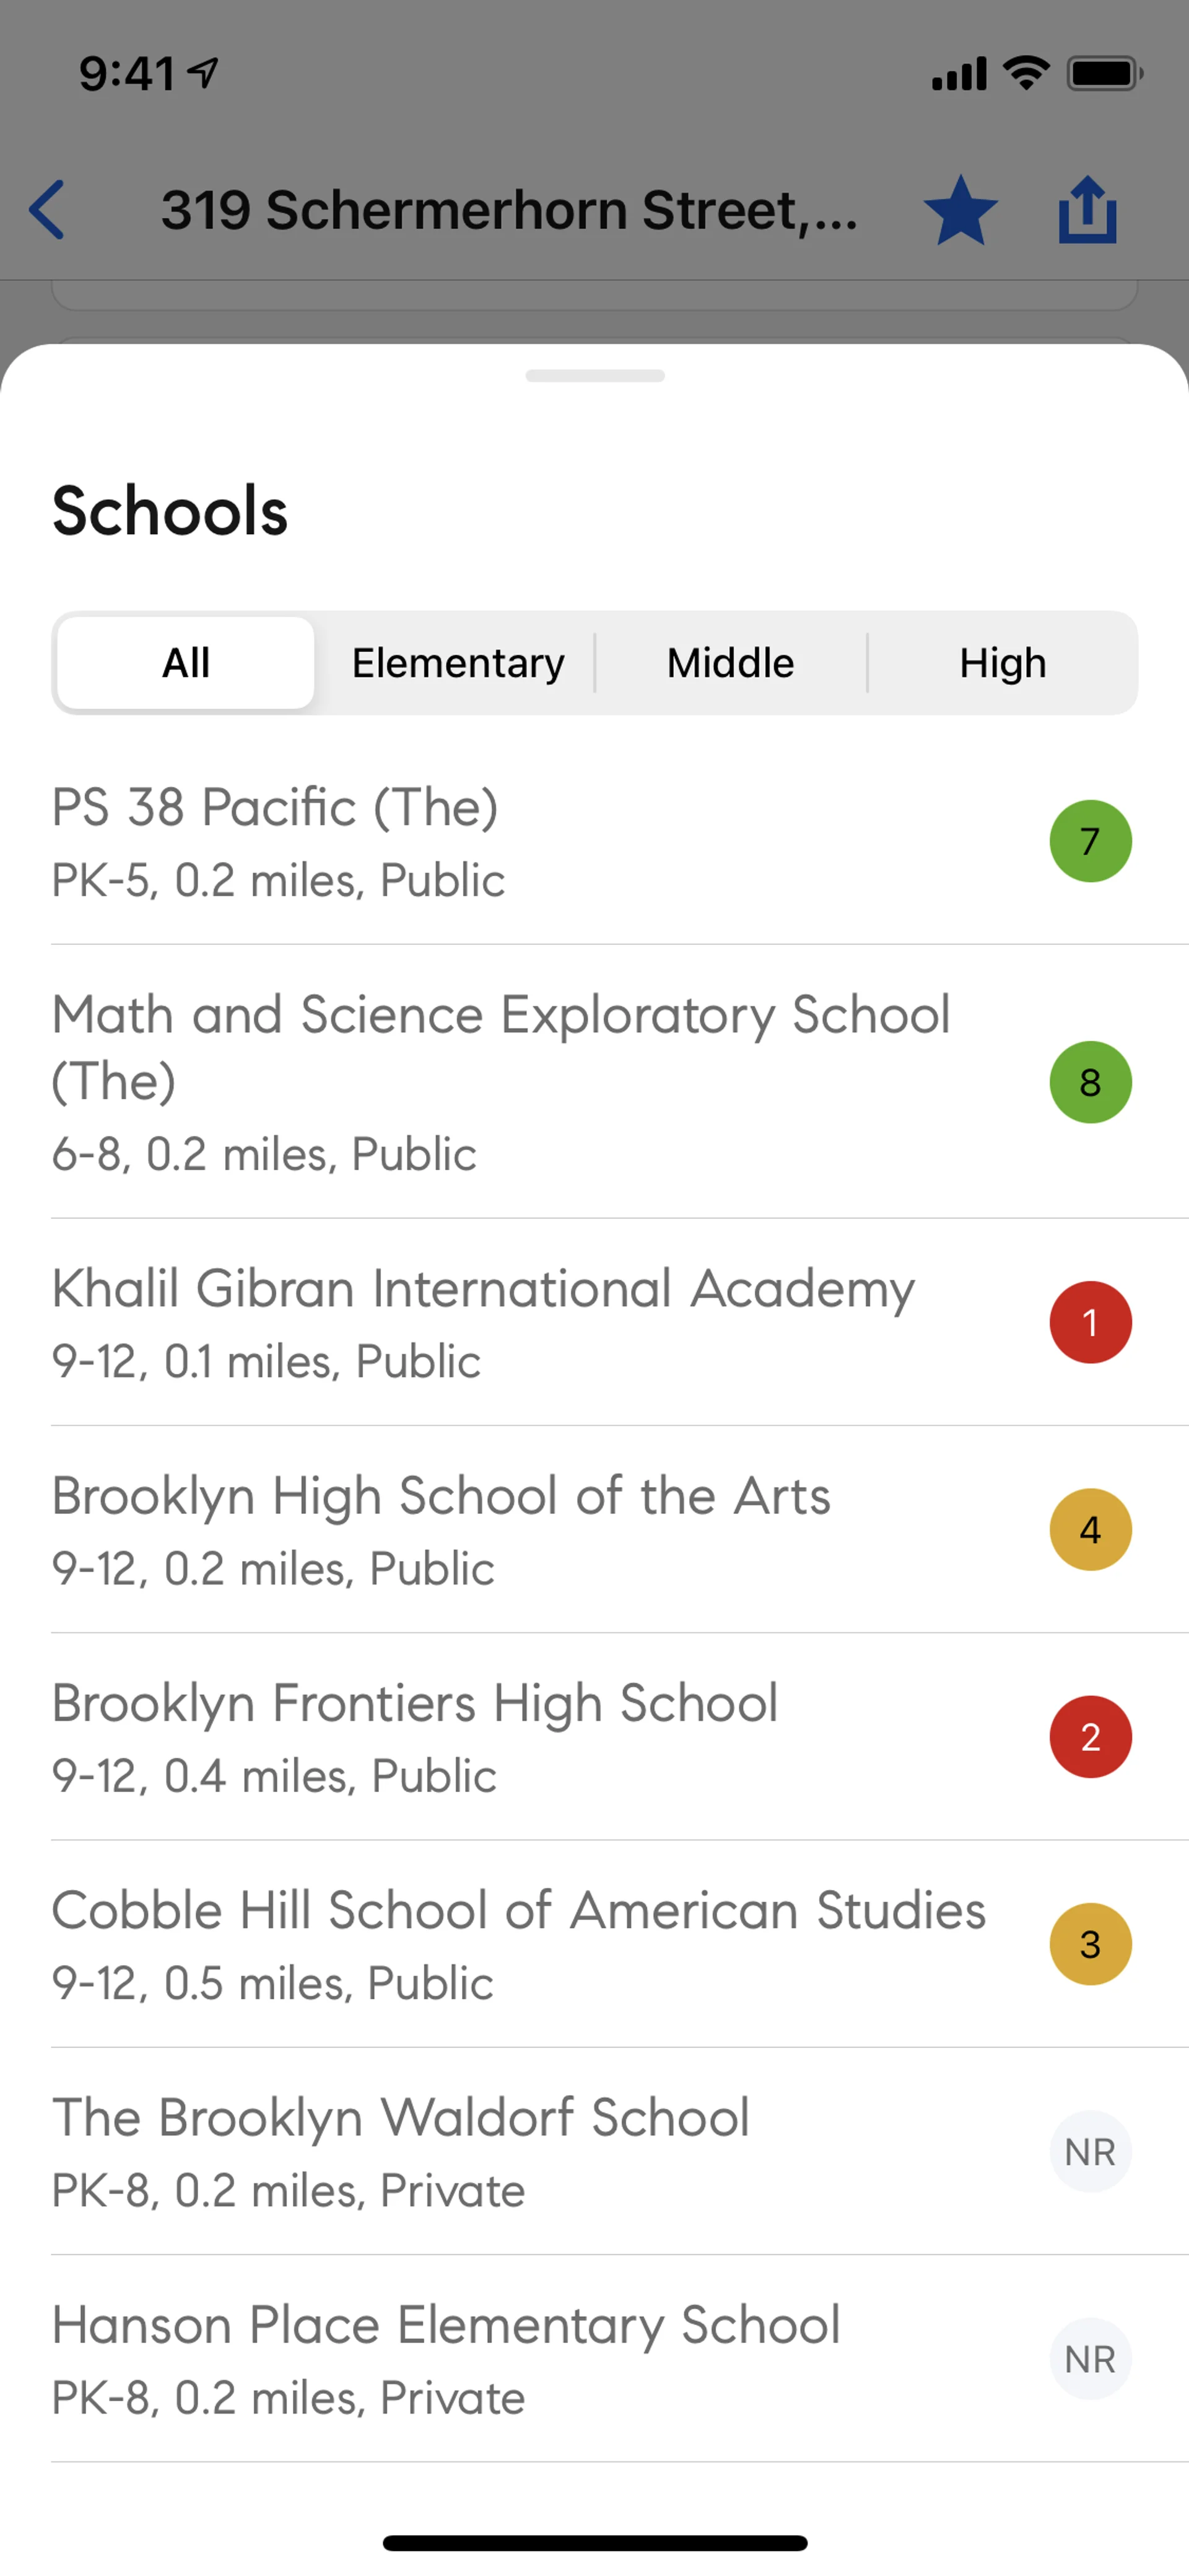Switch to the Elementary tab
The image size is (1189, 2576).
458,663
